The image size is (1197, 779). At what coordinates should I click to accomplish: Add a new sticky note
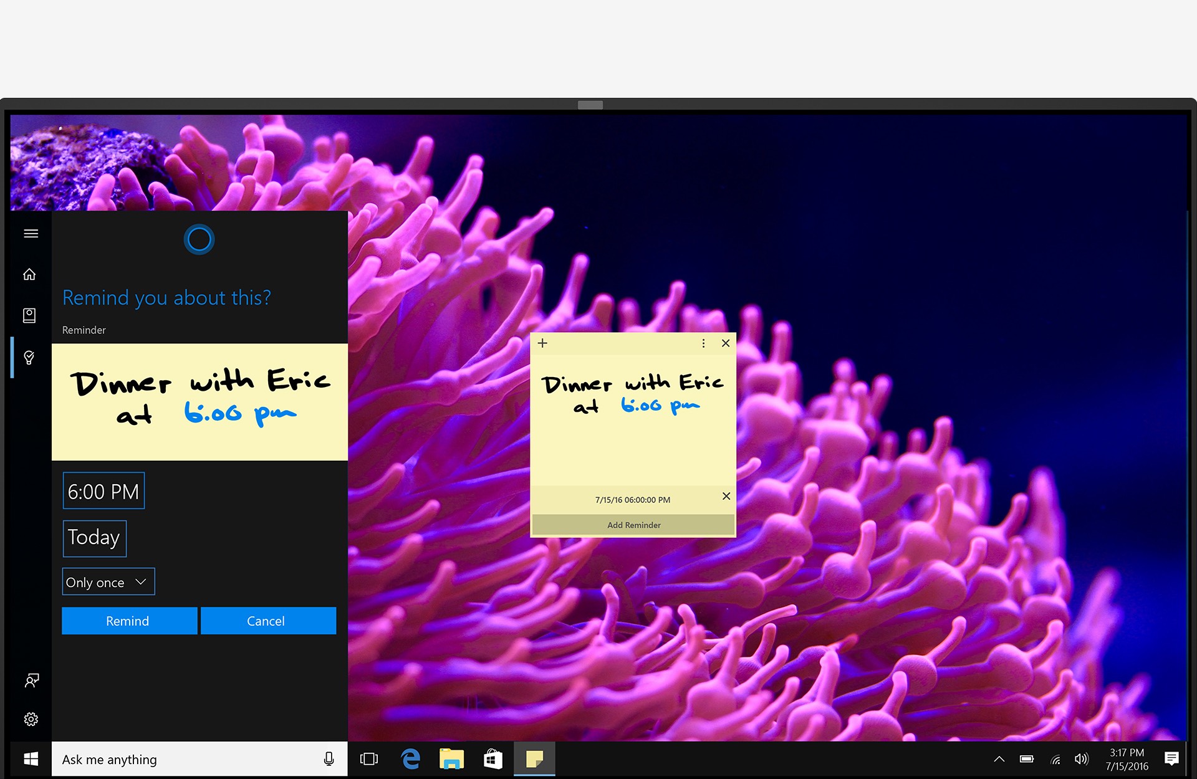point(542,343)
